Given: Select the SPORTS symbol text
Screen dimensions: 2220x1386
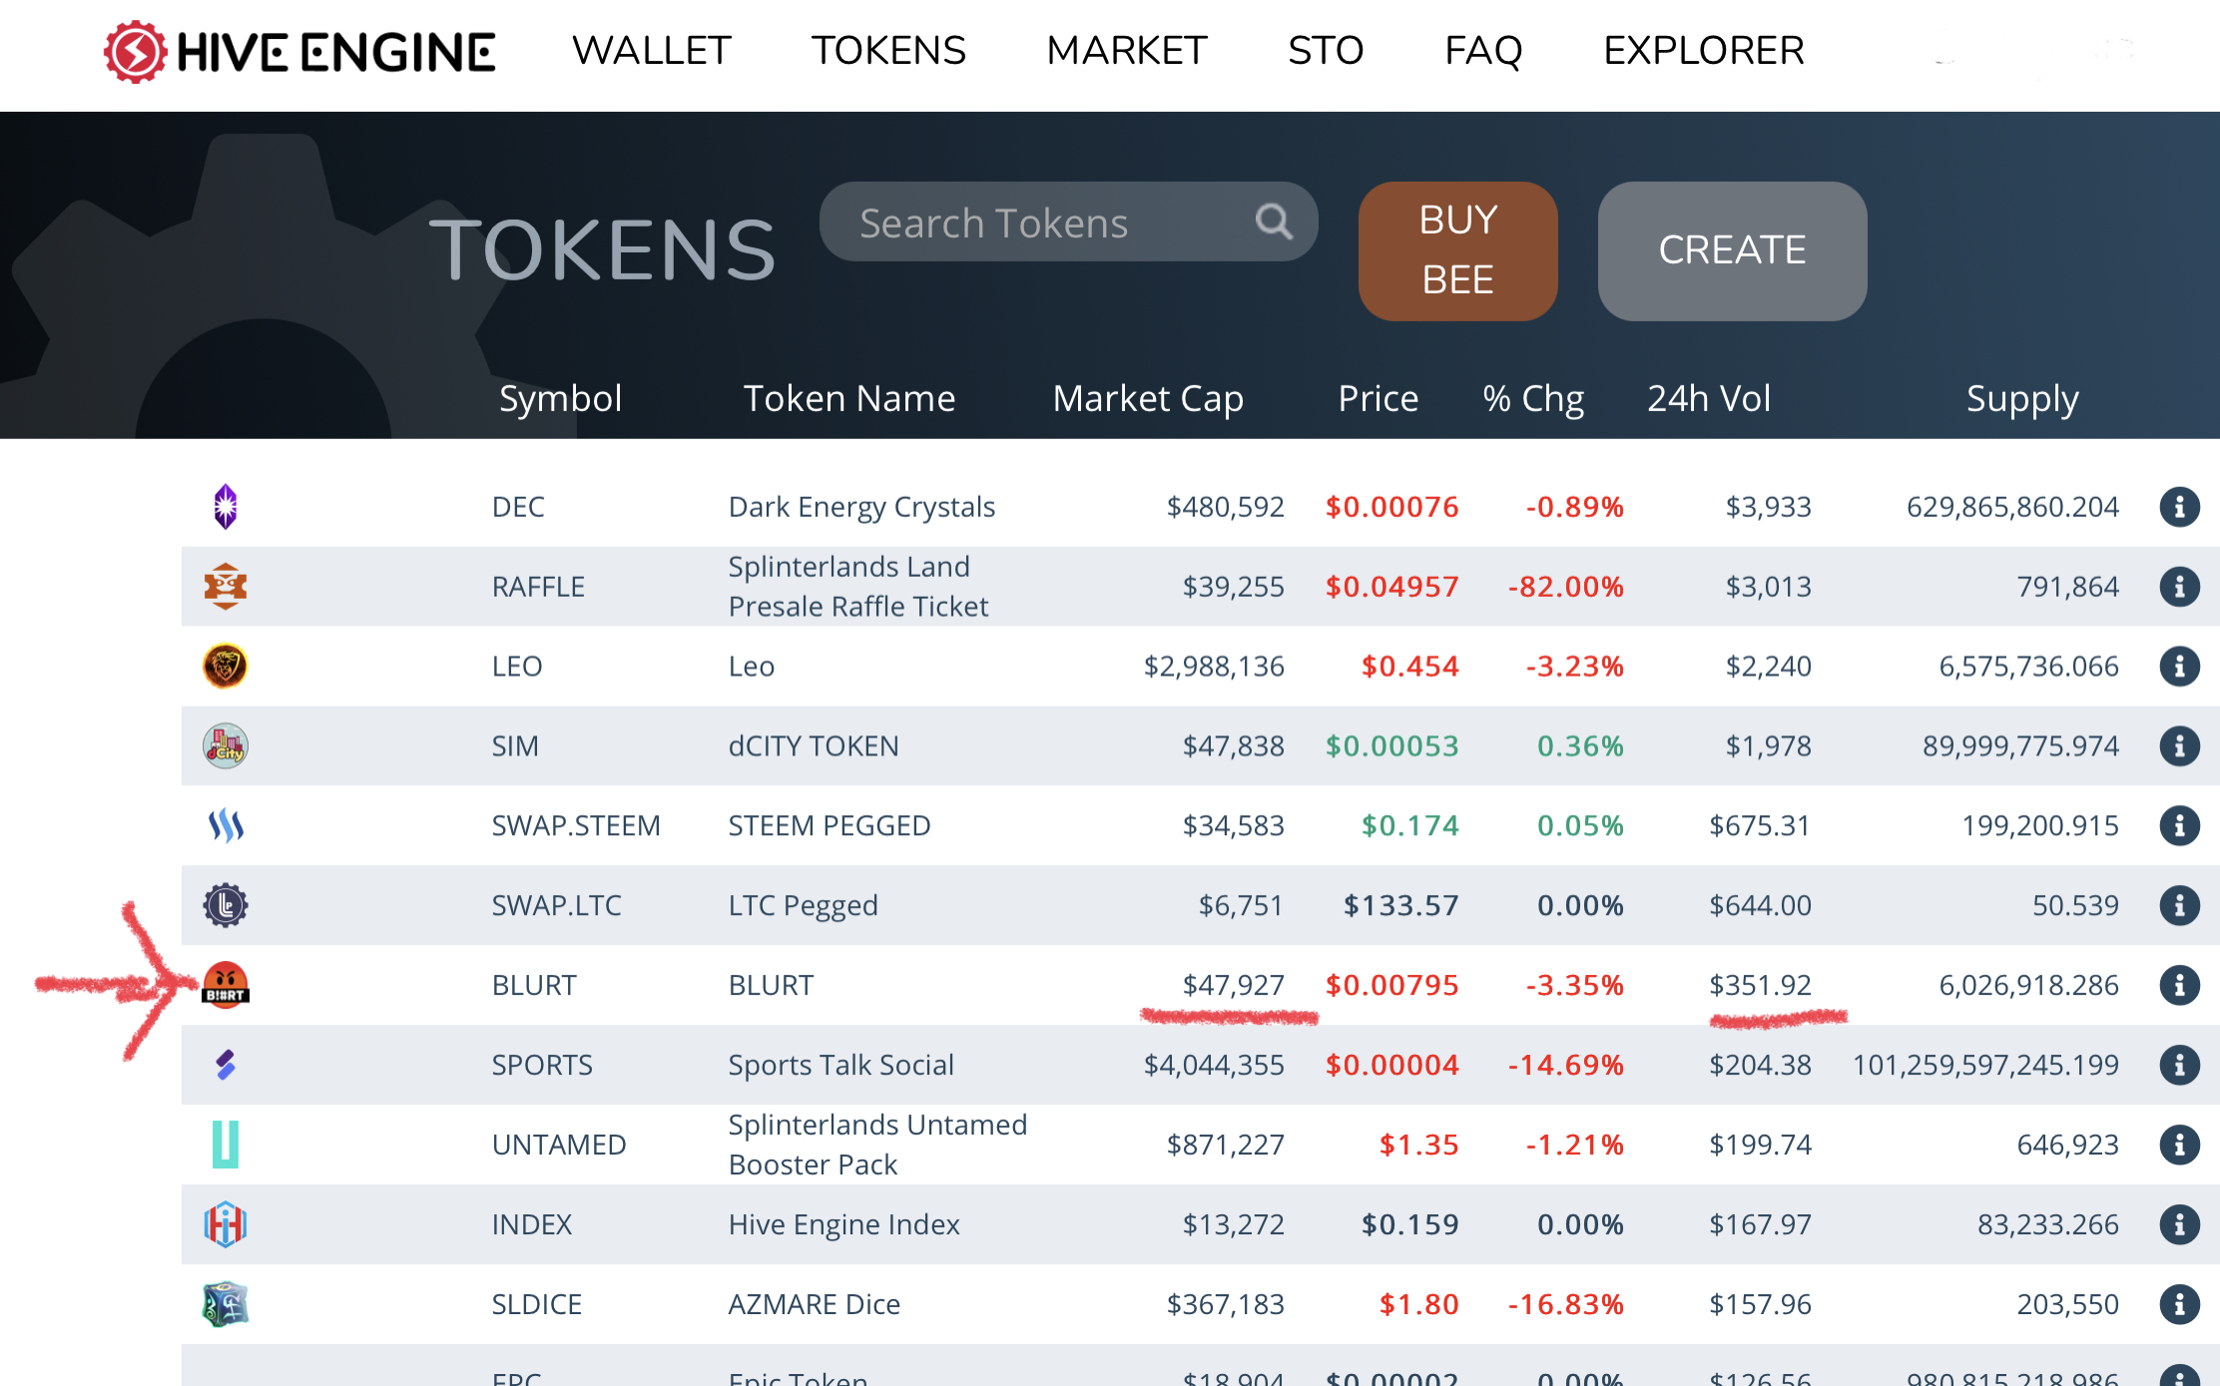Looking at the screenshot, I should (x=542, y=1066).
